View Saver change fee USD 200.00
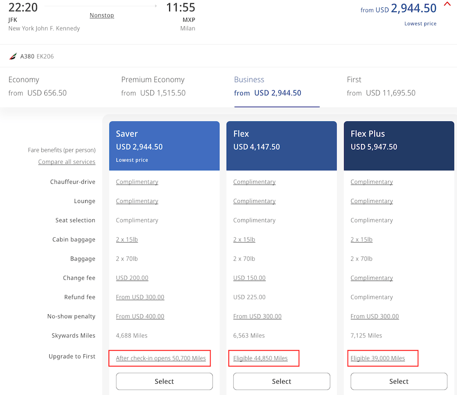Image resolution: width=457 pixels, height=395 pixels. (132, 278)
